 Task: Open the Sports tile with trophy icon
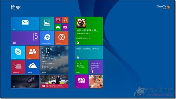coord(96,67)
